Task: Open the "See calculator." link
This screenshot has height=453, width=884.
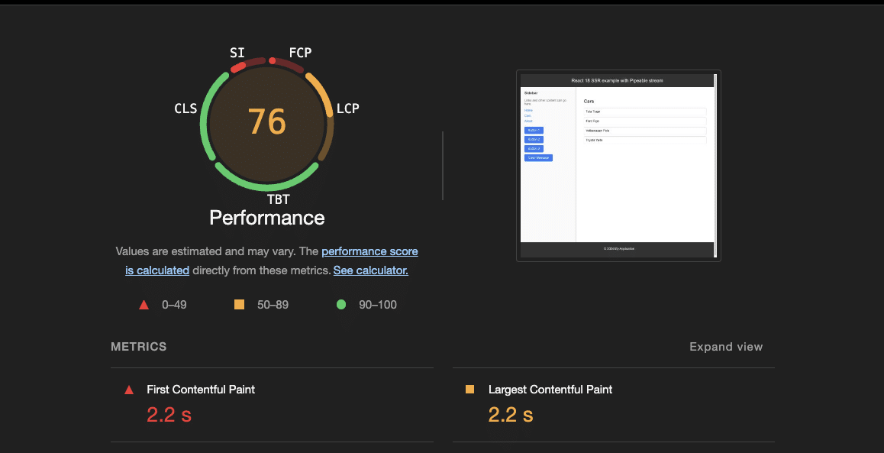Action: click(x=370, y=270)
